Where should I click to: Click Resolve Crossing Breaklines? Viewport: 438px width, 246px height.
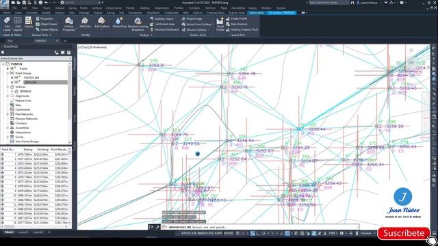click(x=138, y=24)
